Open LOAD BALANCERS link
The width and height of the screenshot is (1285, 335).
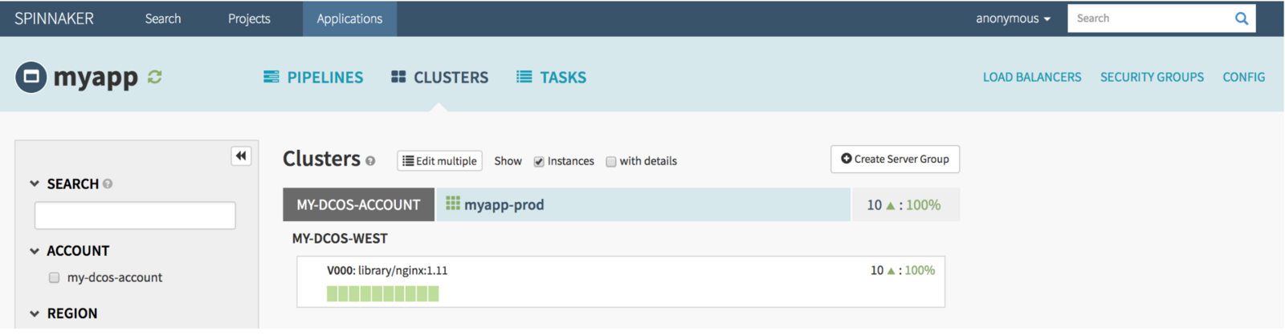1032,77
